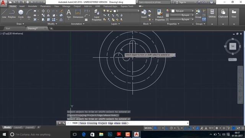The image size is (245, 138).
Task: Click the Copy tool in Modify panel
Action: [43, 15]
